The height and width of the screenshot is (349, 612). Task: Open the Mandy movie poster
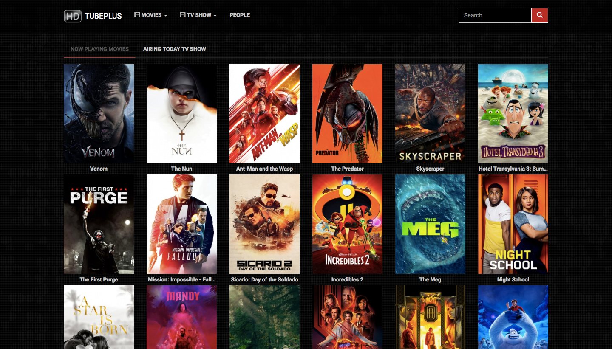point(181,317)
